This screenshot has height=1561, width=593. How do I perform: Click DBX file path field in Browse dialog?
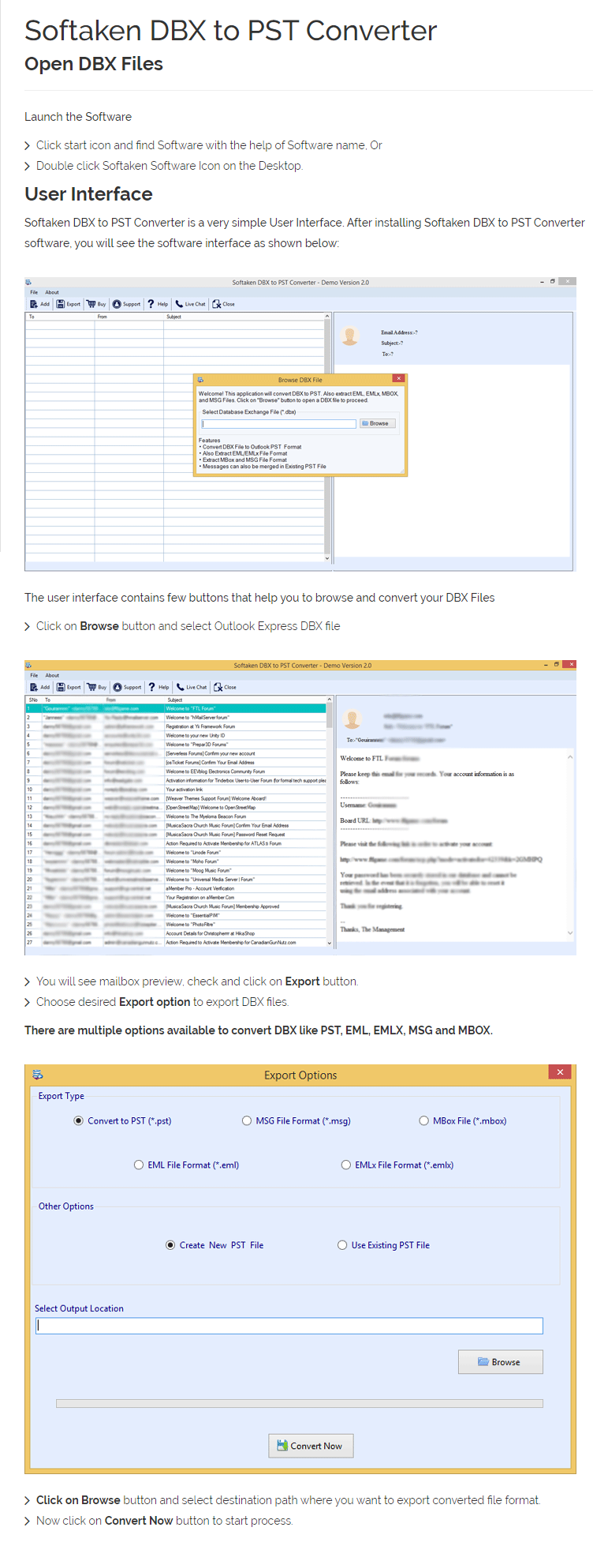[279, 424]
